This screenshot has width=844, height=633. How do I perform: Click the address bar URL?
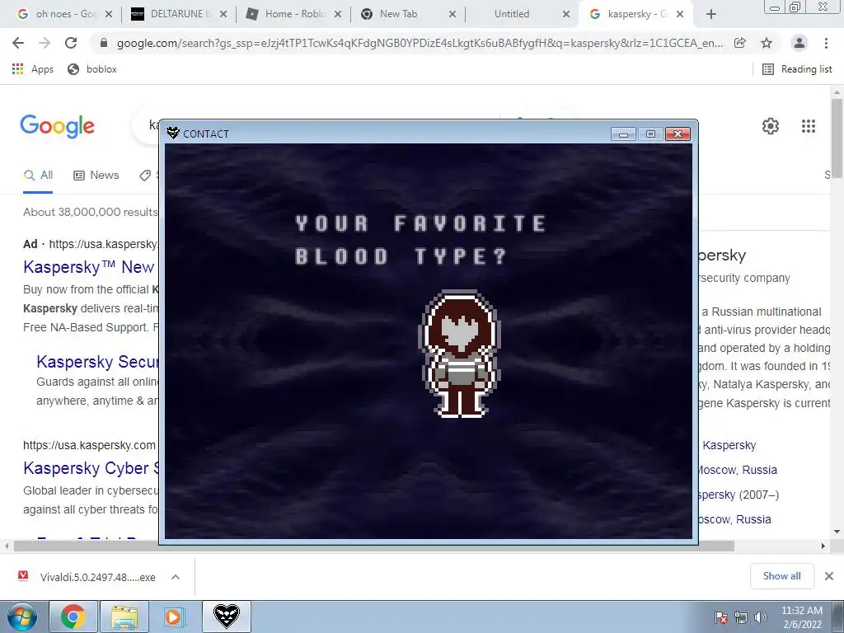420,43
